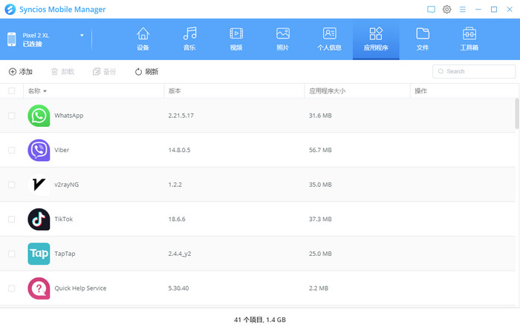Click the 卸载 (Uninstall) button
This screenshot has height=330, width=520.
coord(62,71)
